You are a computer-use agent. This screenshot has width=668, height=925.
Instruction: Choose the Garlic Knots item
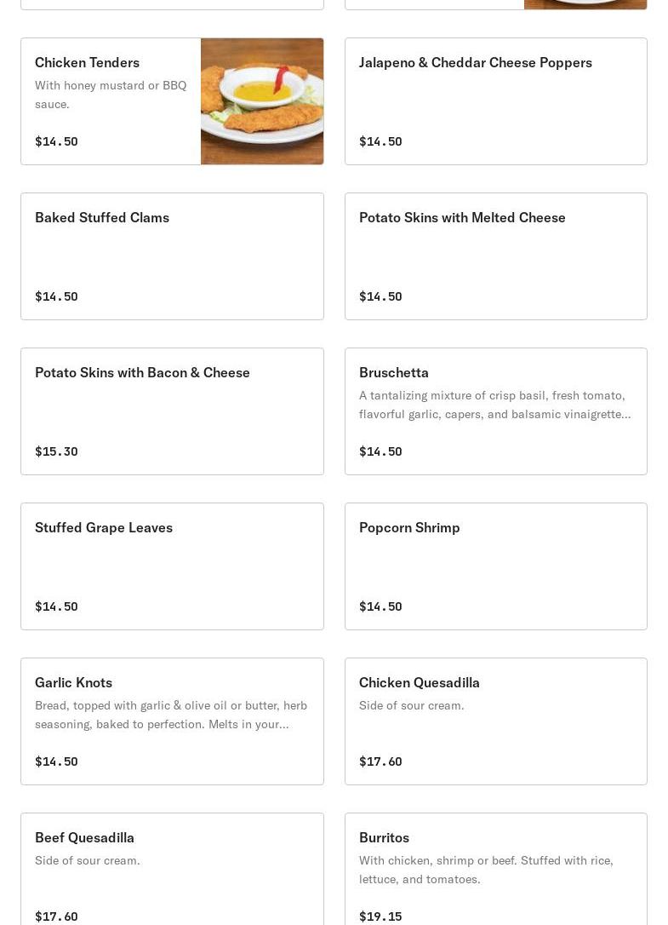73,683
